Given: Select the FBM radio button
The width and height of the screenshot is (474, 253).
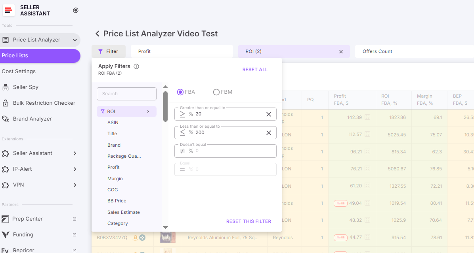Looking at the screenshot, I should point(216,92).
